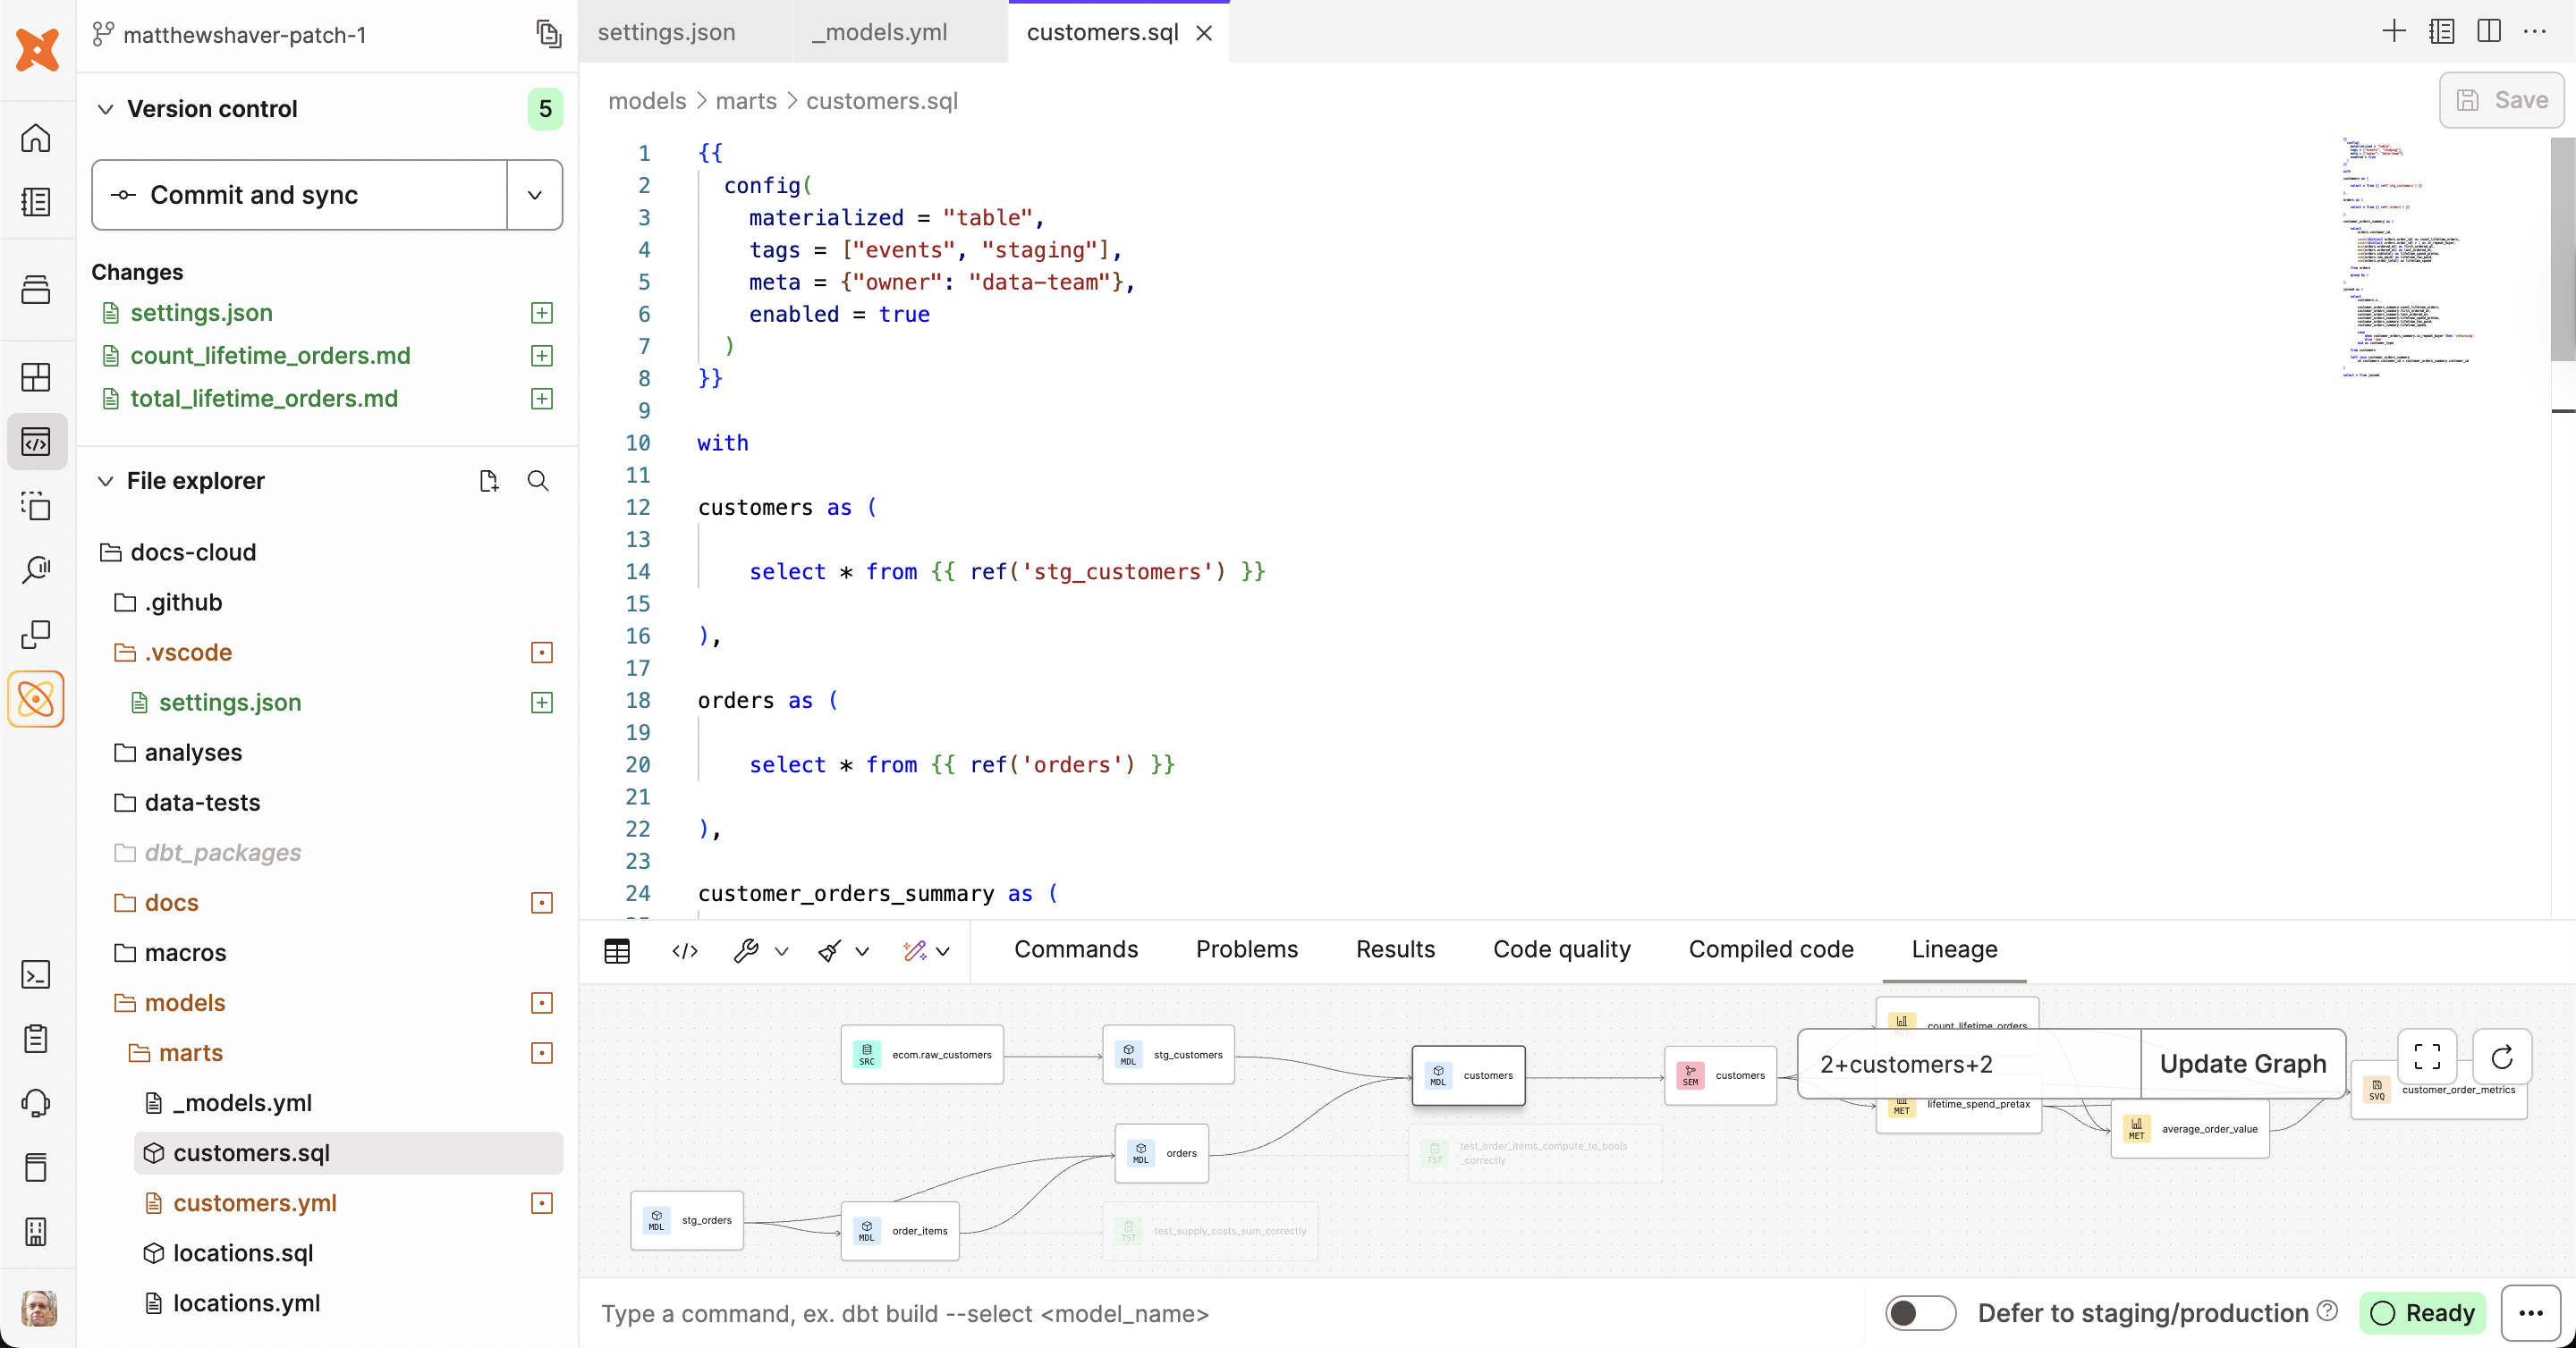Image resolution: width=2576 pixels, height=1348 pixels.
Task: Open the search icon in File explorer
Action: (539, 481)
